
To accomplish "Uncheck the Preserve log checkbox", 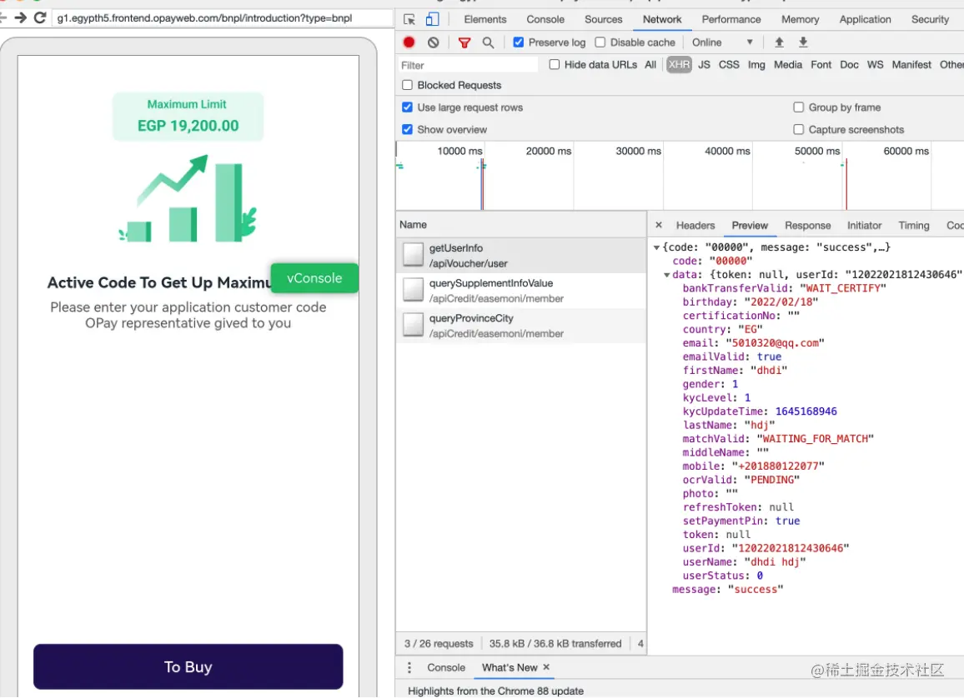I will (x=518, y=42).
